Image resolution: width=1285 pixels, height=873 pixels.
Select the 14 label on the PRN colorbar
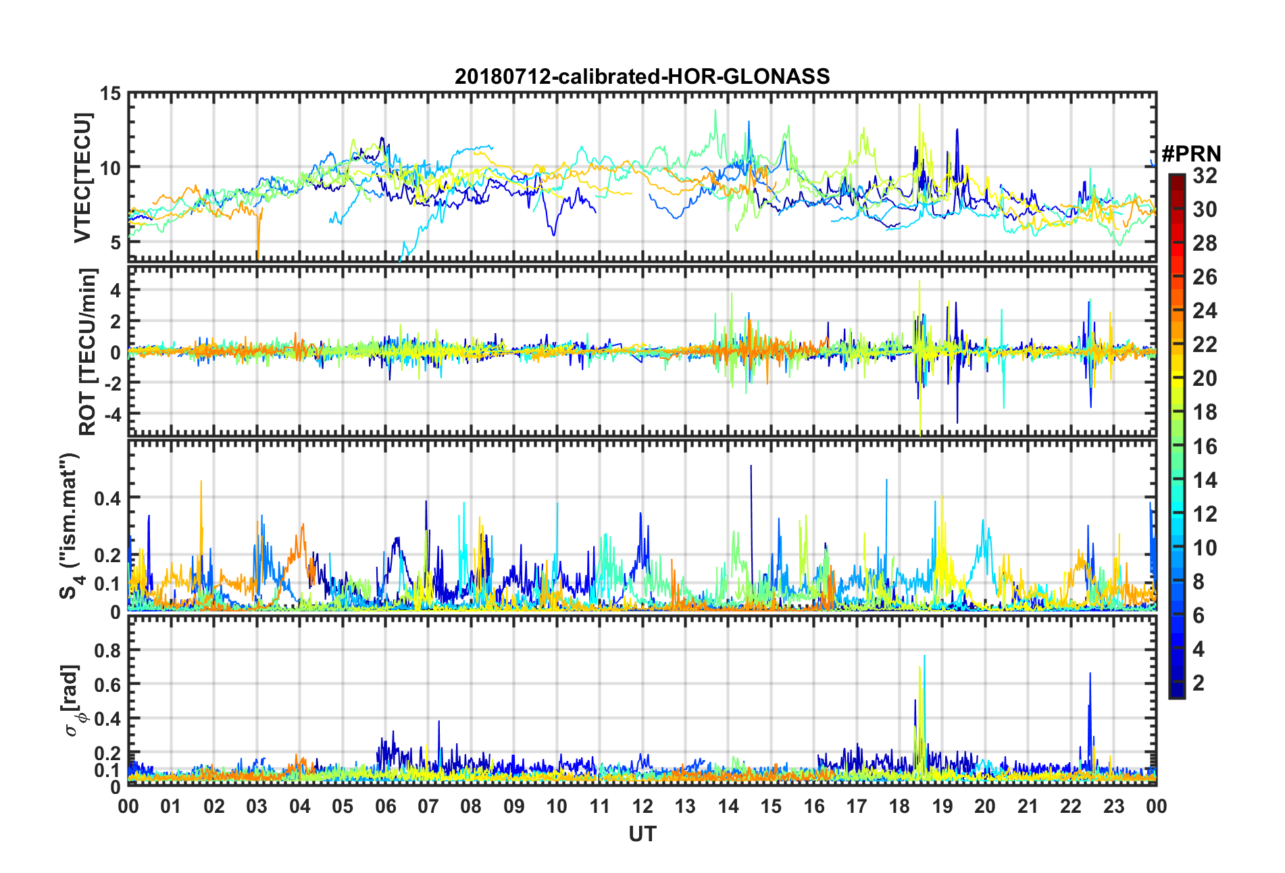[x=1205, y=480]
